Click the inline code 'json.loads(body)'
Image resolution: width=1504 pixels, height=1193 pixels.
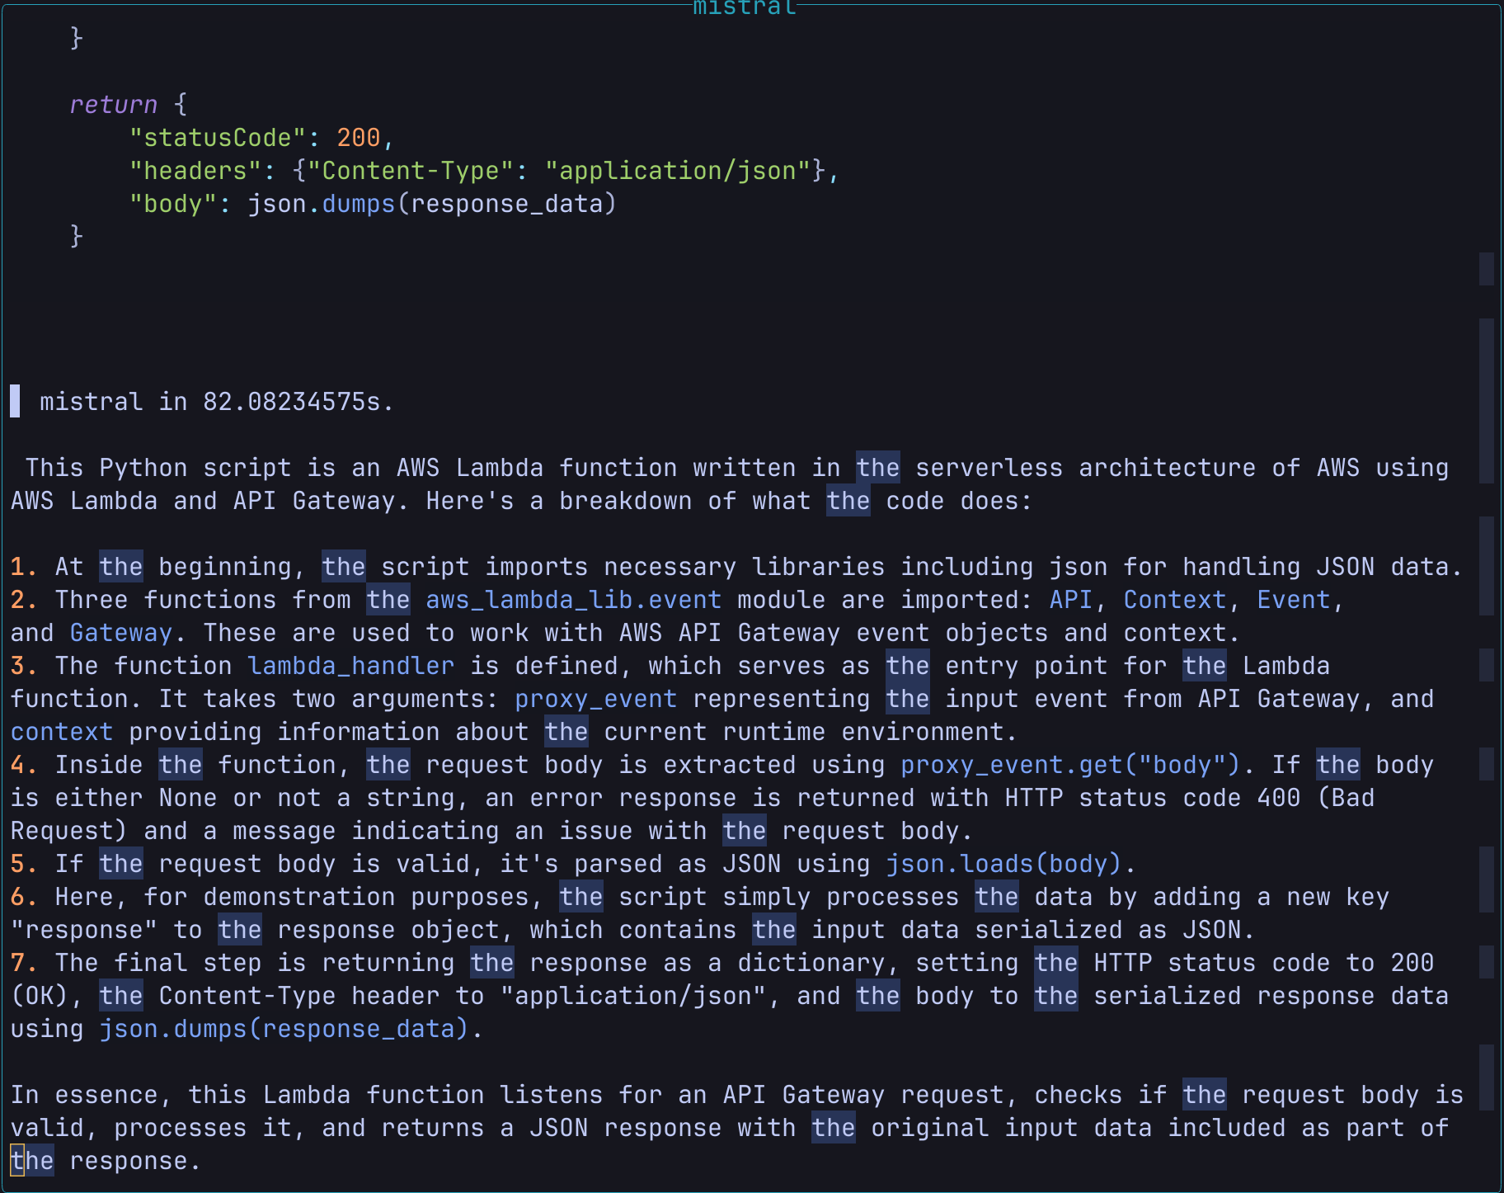click(1004, 864)
